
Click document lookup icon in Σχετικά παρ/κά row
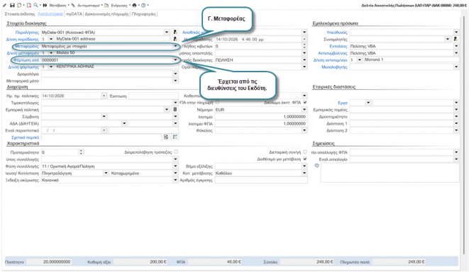(166, 137)
